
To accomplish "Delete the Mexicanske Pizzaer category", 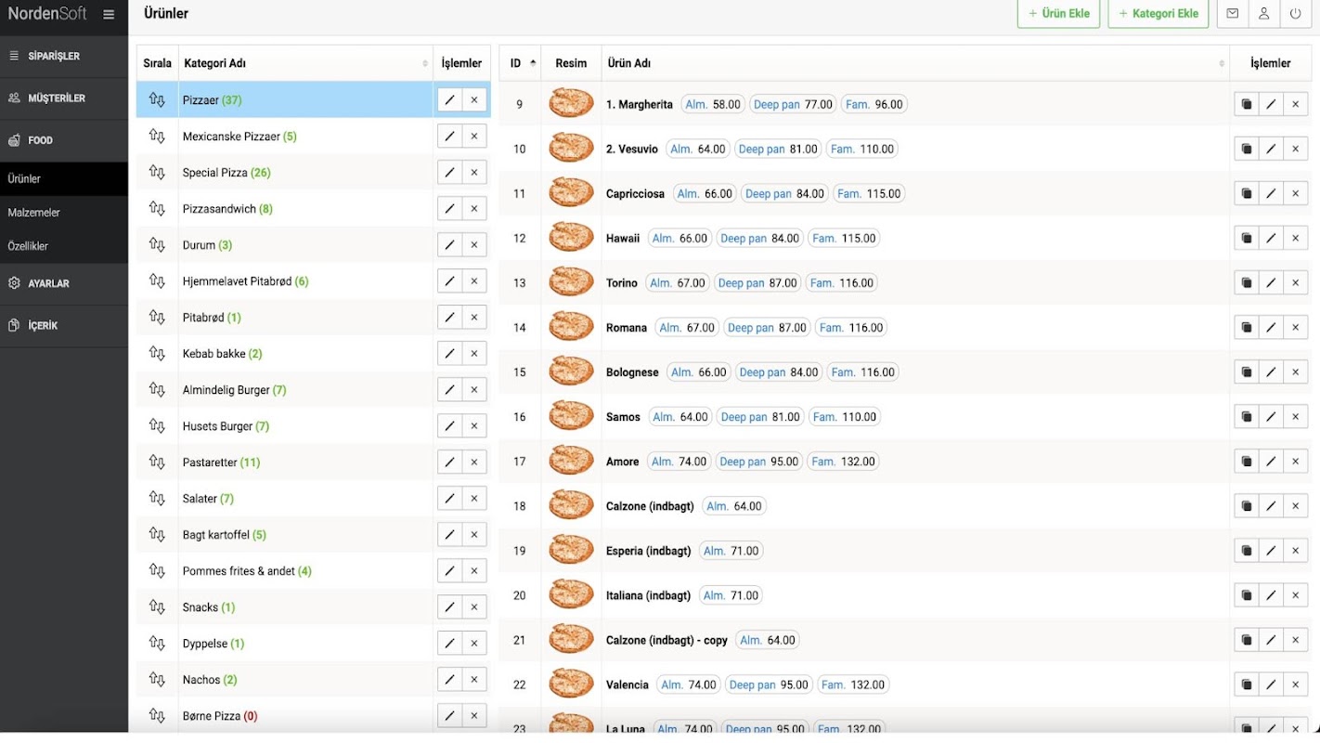I will tap(474, 137).
